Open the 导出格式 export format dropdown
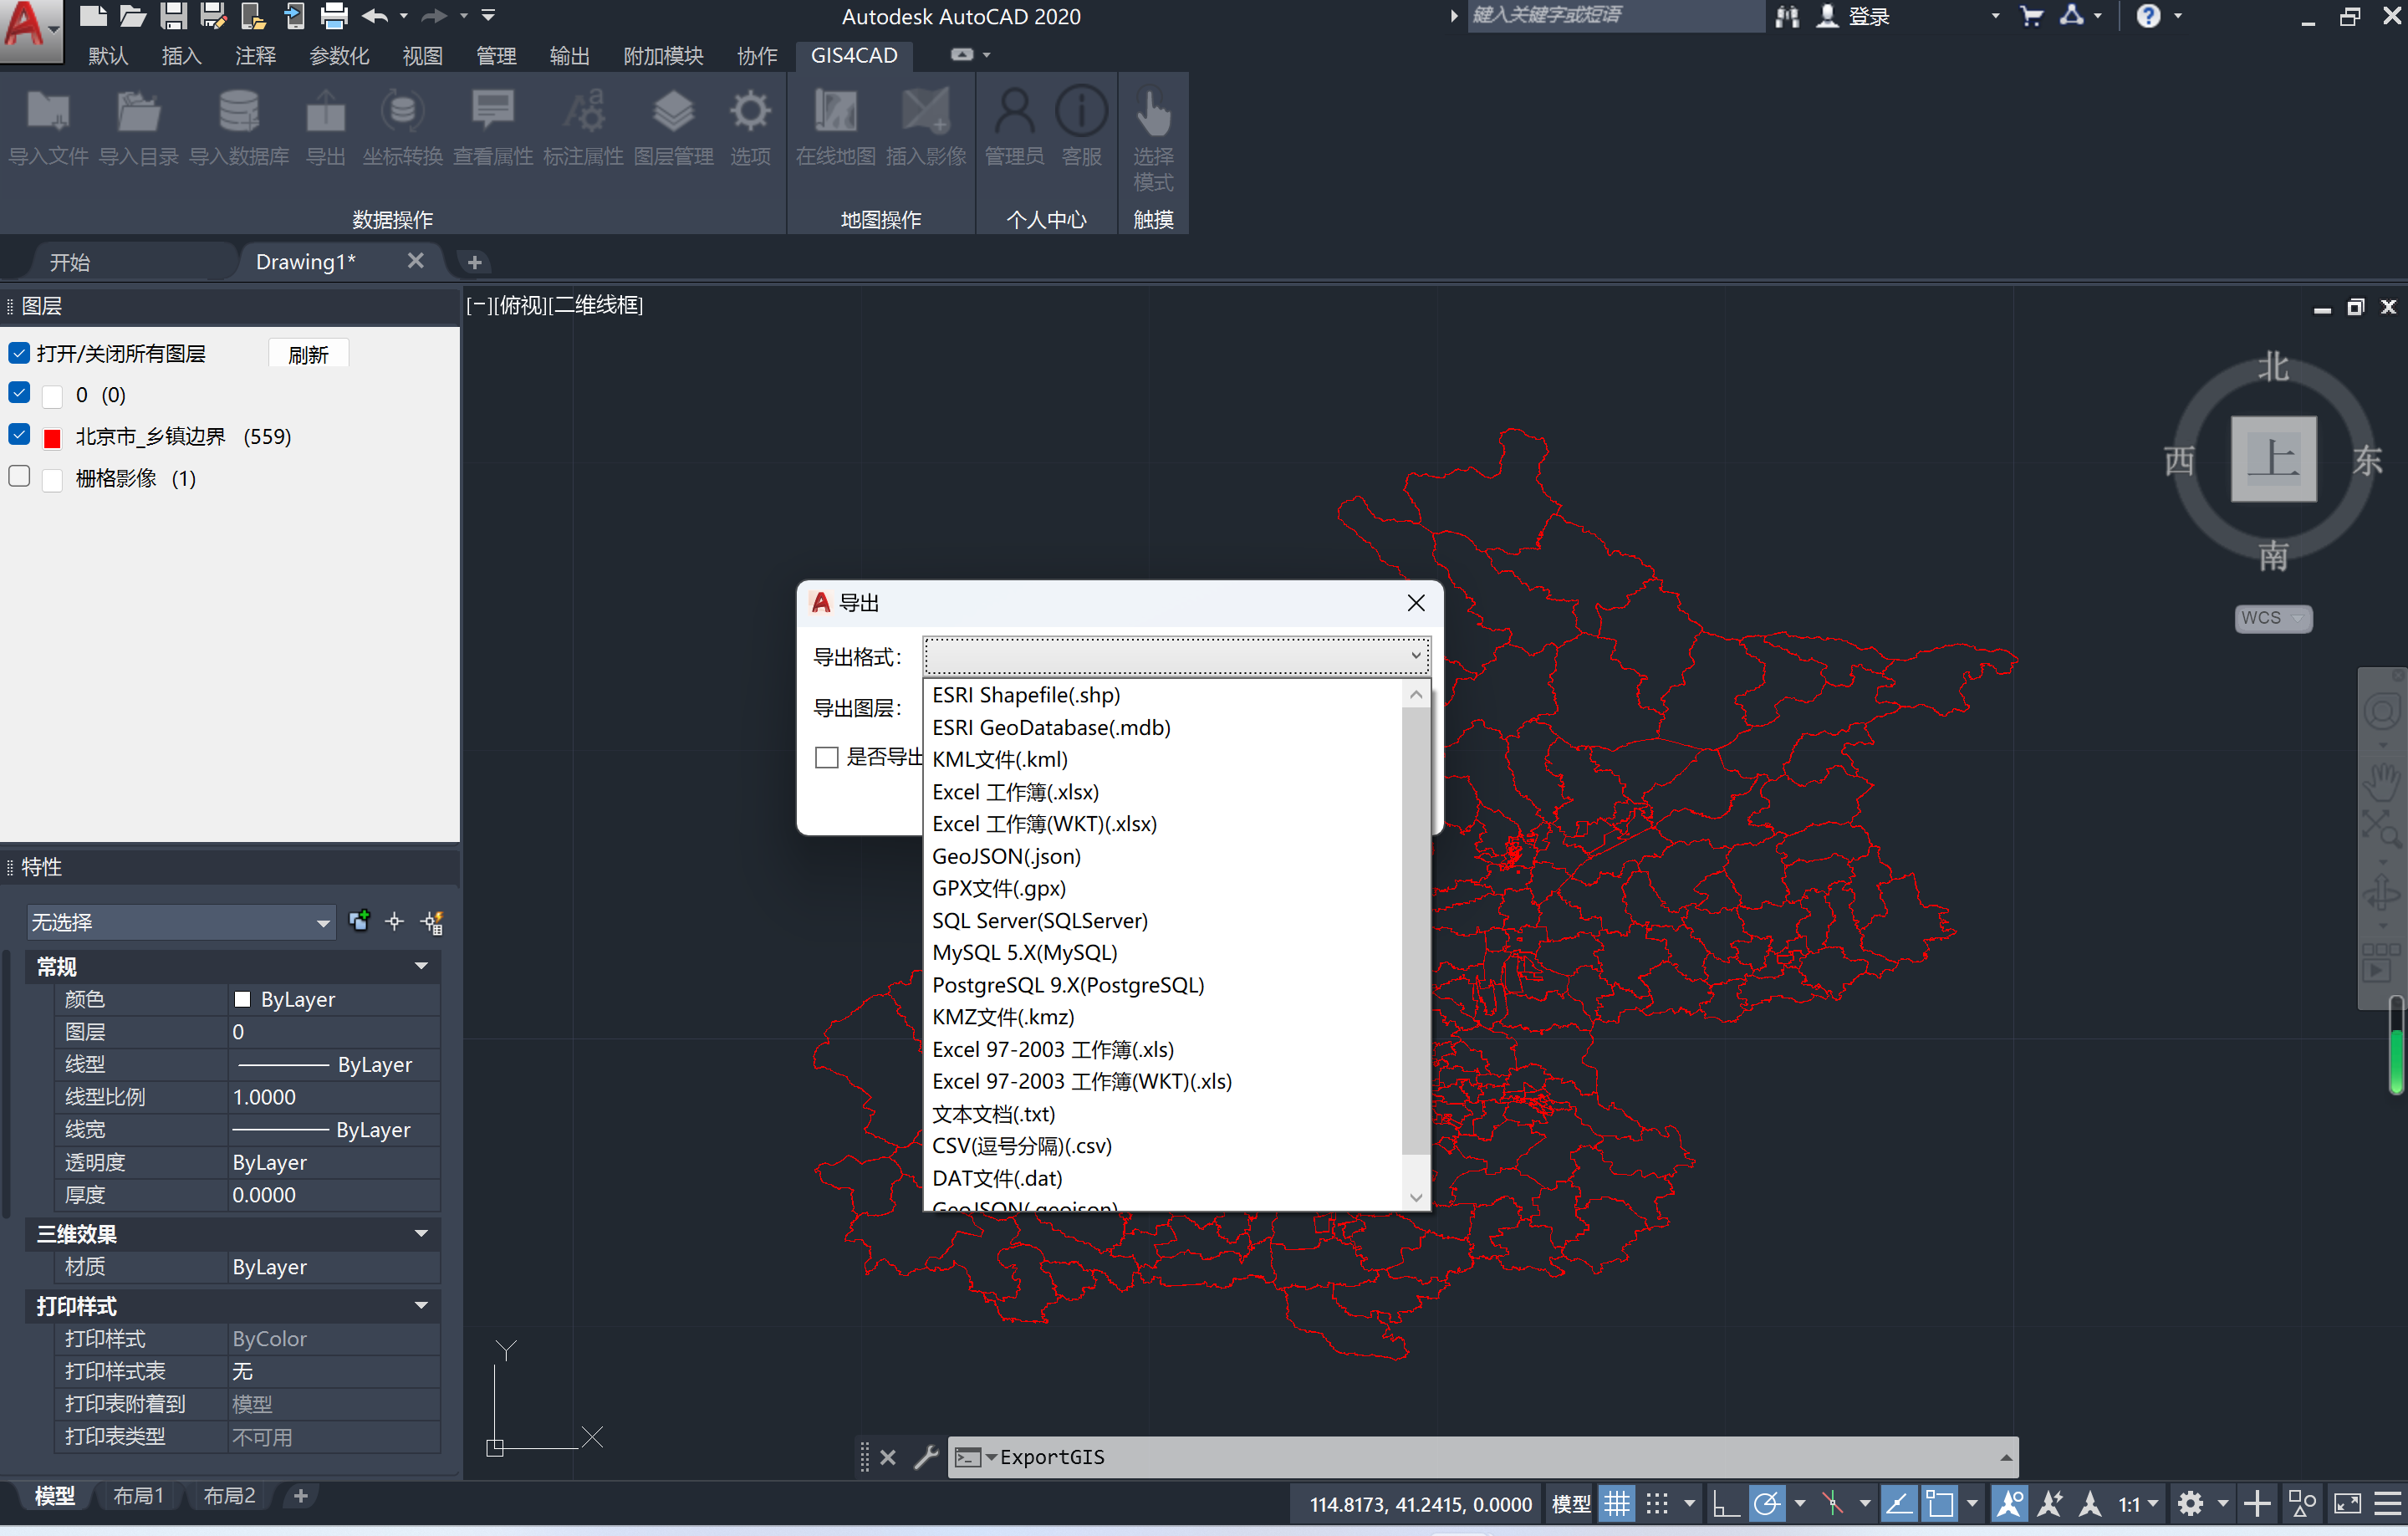 pyautogui.click(x=1416, y=656)
